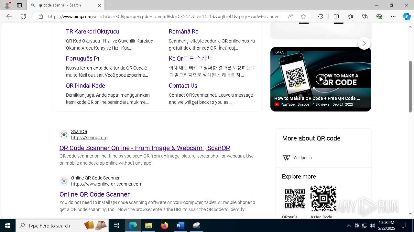Open the Windows Start menu
Viewport: 414px width, 232px height.
(x=8, y=226)
